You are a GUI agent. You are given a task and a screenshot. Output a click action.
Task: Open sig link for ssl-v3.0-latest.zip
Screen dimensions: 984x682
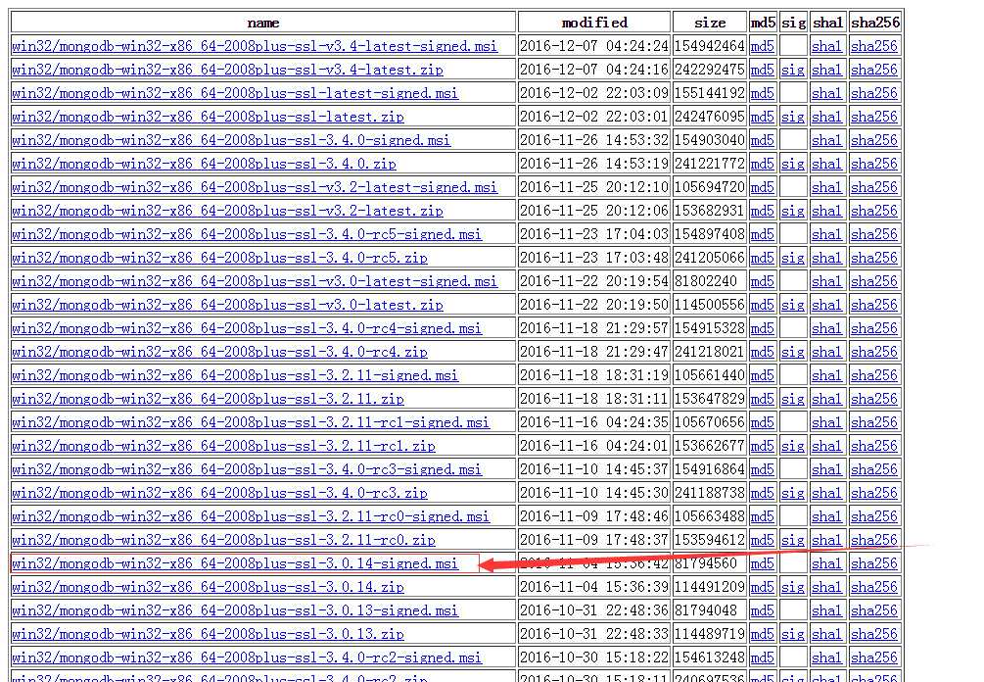793,305
